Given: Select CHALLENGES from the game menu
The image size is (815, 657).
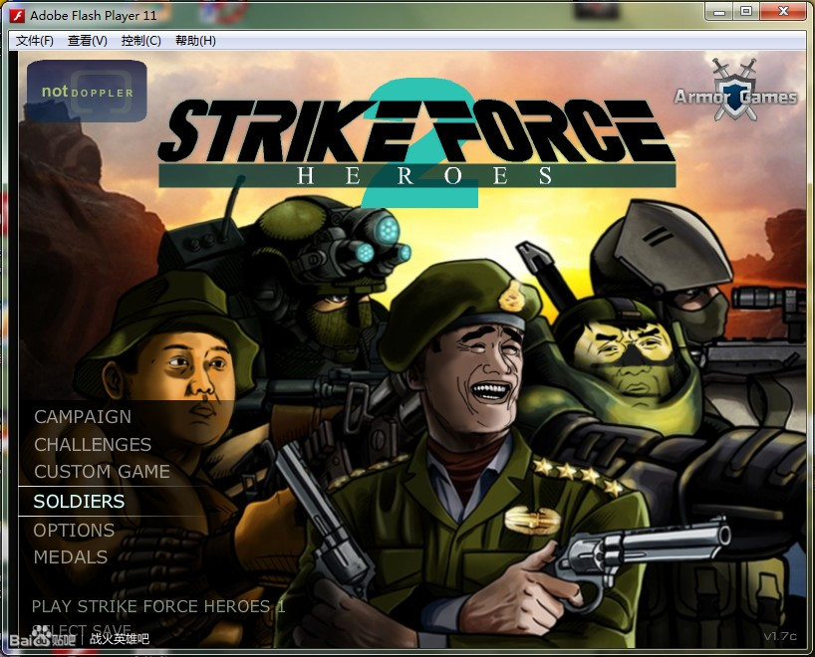Looking at the screenshot, I should [x=93, y=445].
